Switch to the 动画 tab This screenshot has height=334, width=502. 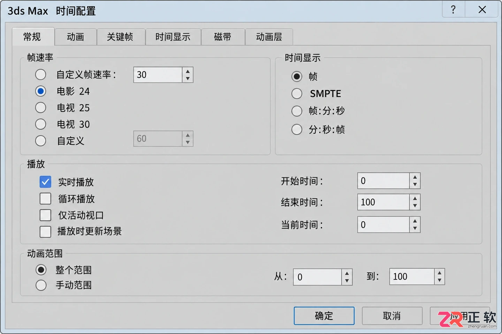tap(76, 37)
